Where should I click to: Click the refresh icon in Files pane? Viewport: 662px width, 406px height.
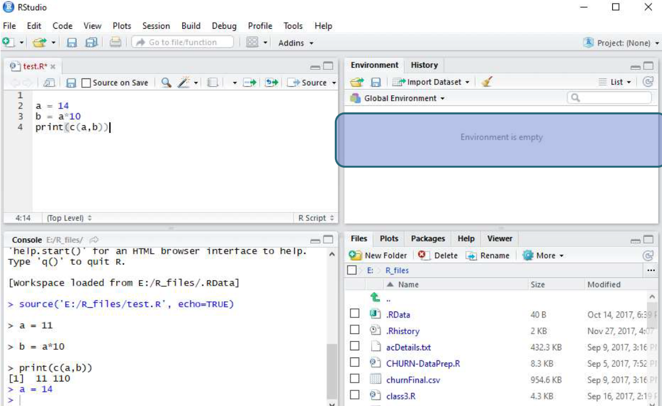click(x=648, y=256)
